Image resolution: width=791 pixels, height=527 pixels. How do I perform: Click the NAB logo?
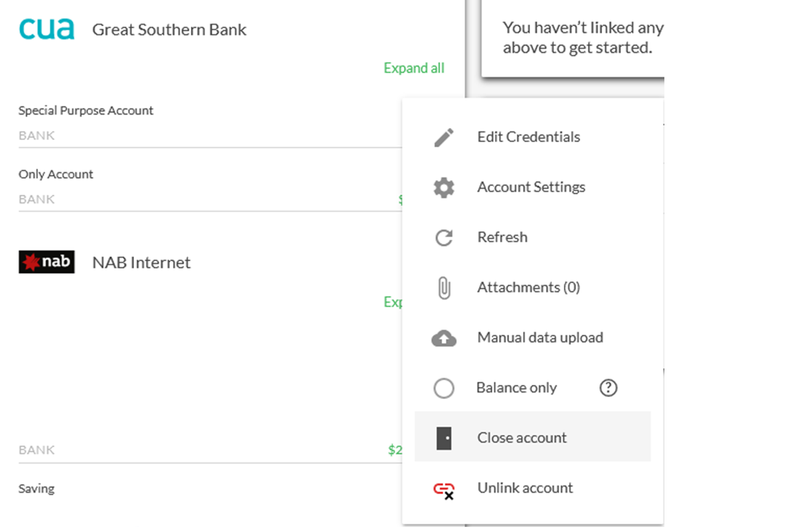pos(46,262)
